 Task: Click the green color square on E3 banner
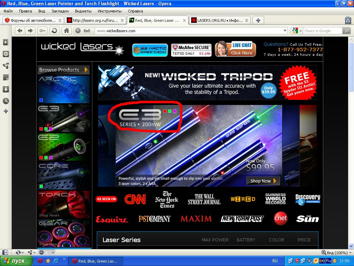coord(169,111)
